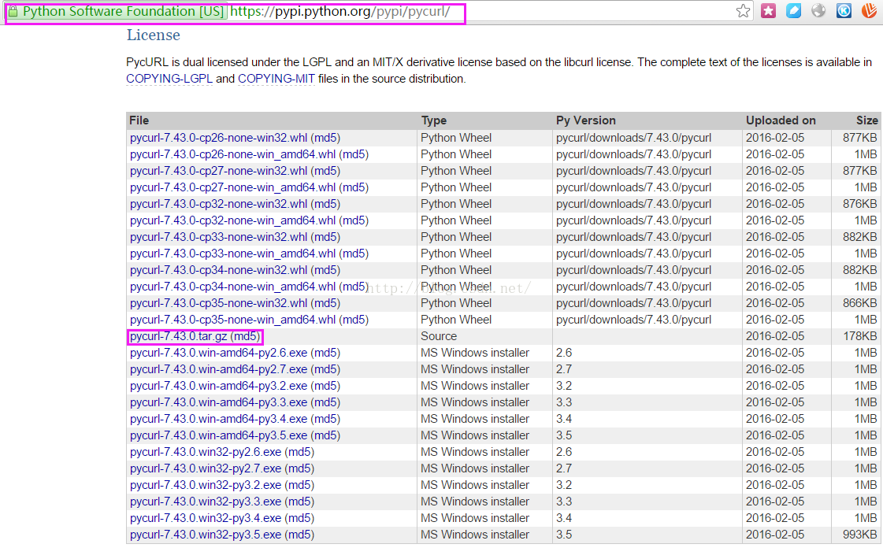Download pycurl-7.43.0-cp34-none-win32.whl
Viewport: 883px width, 559px height.
tap(218, 270)
